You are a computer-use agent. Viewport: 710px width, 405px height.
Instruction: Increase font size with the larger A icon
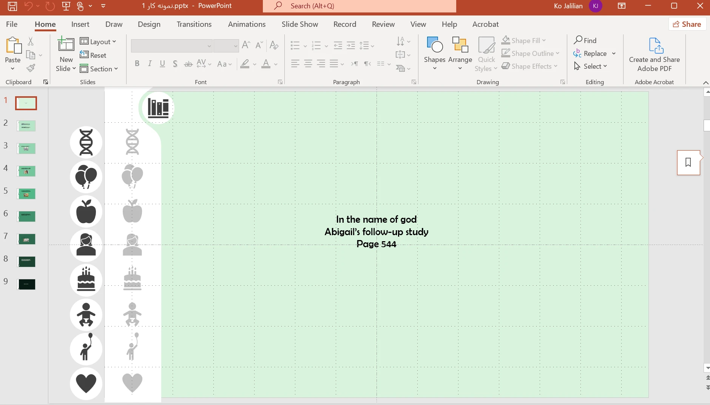point(246,45)
